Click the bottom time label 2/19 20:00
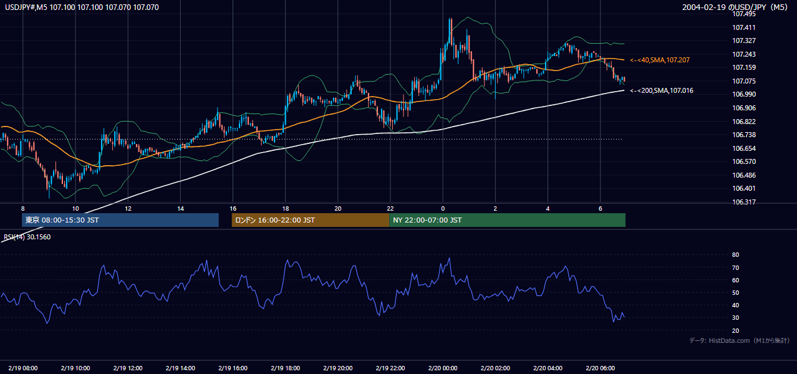Viewport: 797px width, 374px height. 337,368
